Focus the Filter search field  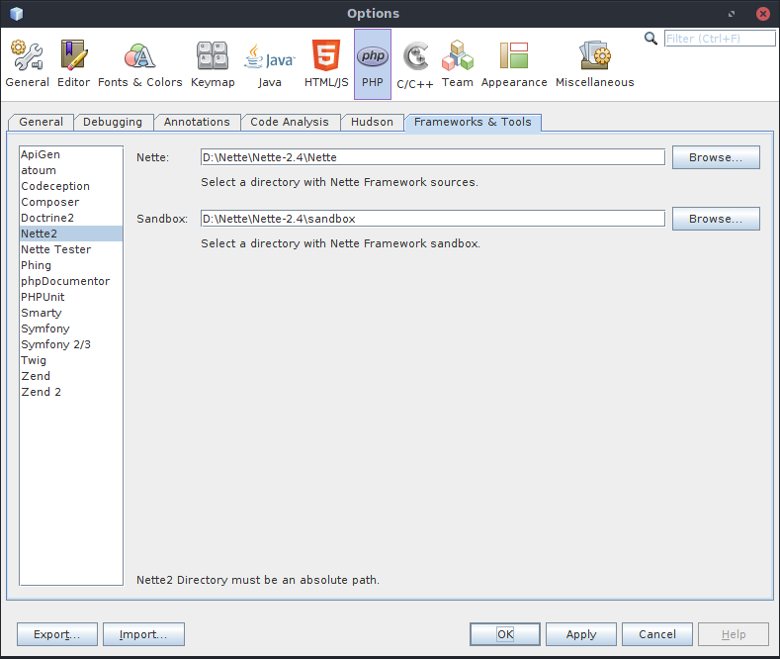pos(720,39)
